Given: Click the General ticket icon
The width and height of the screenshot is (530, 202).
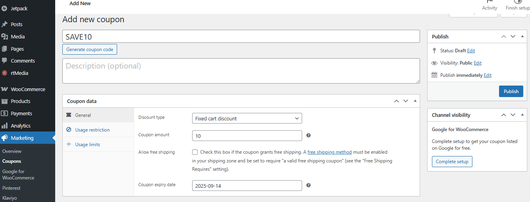Looking at the screenshot, I should [x=69, y=115].
